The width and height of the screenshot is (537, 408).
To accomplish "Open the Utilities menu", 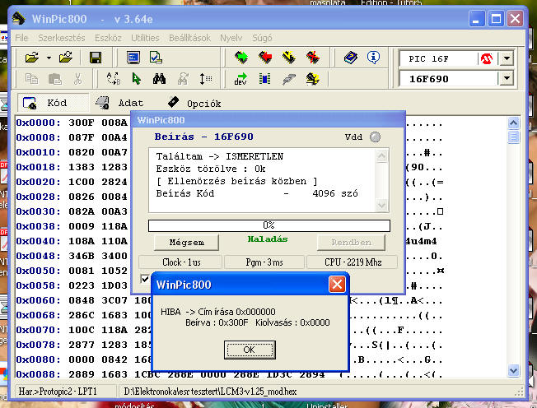I will click(145, 38).
